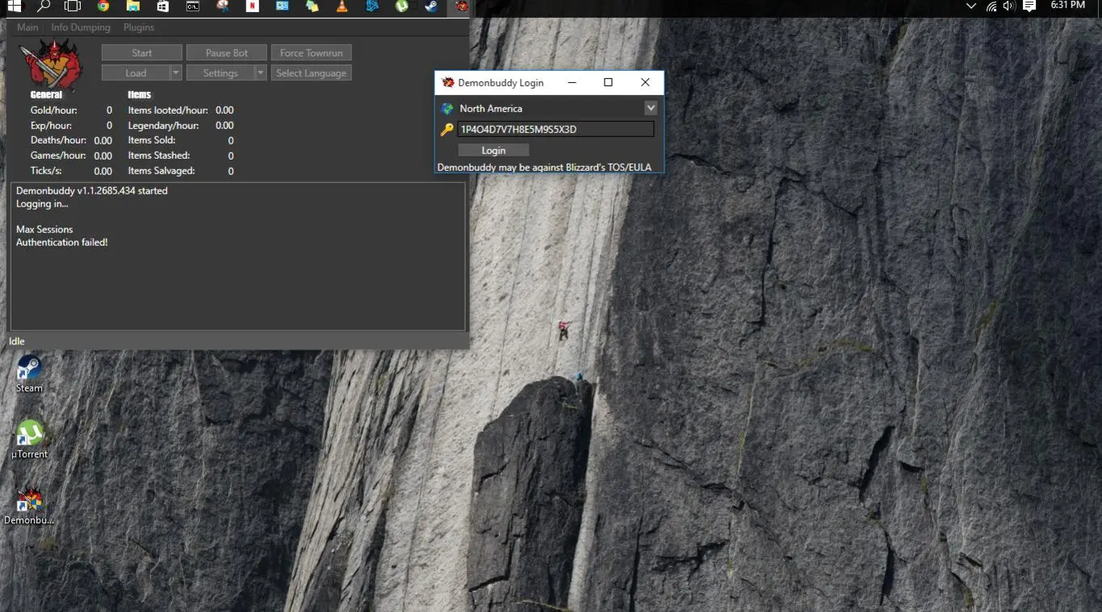Expand the Settings dropdown arrow
This screenshot has width=1102, height=612.
coord(261,73)
